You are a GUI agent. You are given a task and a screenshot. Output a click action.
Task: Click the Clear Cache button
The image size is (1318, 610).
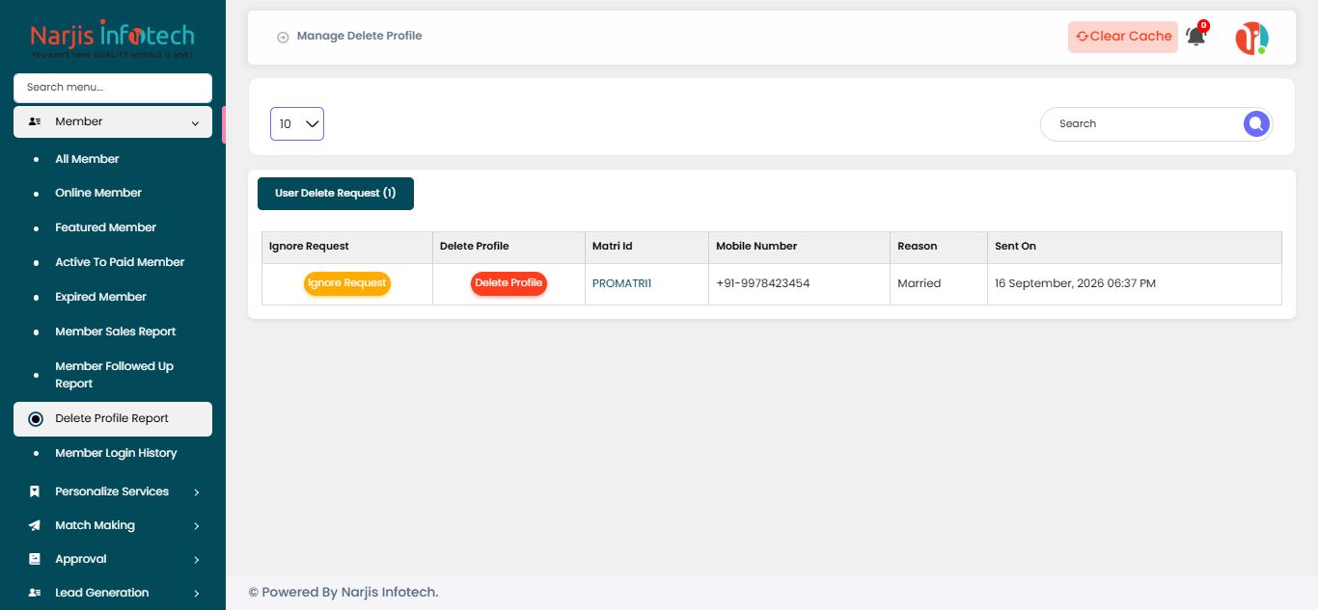(1123, 37)
